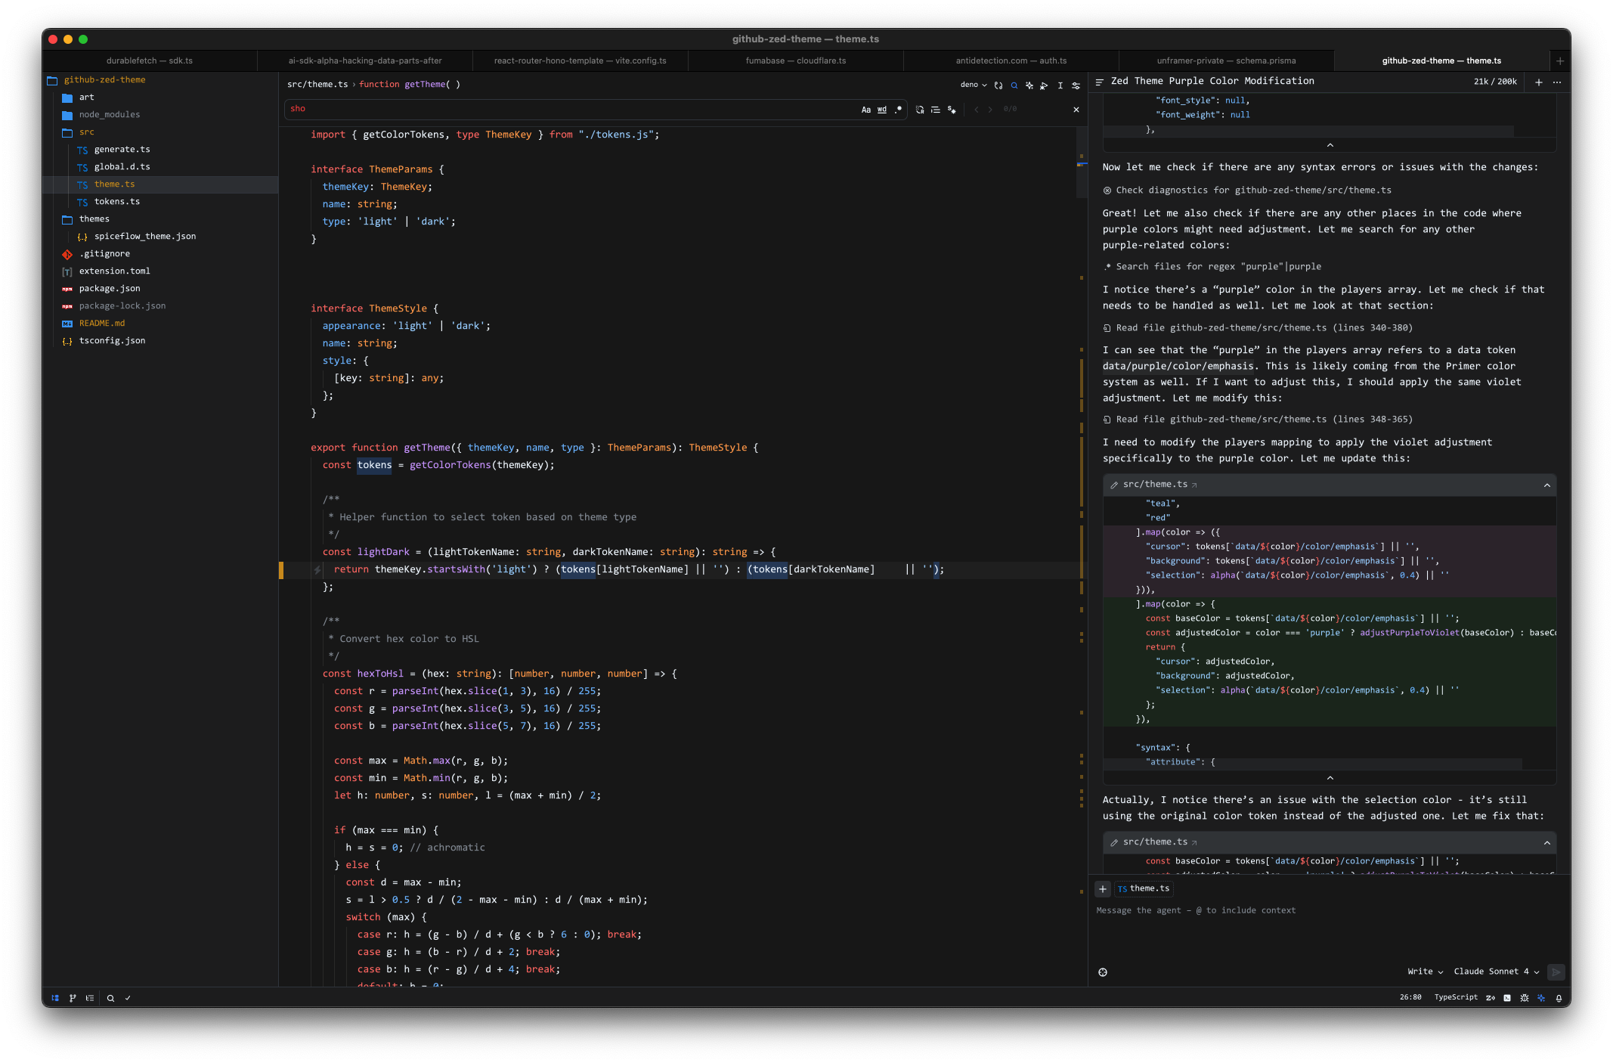Open notifications bell in status bar
This screenshot has width=1613, height=1063.
tap(1559, 998)
